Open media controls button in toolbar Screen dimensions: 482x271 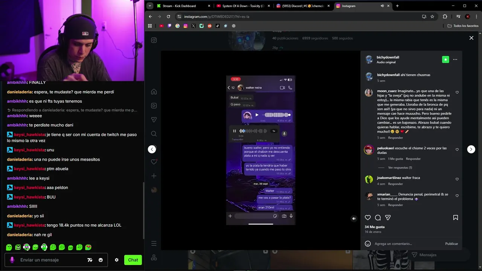point(458,17)
